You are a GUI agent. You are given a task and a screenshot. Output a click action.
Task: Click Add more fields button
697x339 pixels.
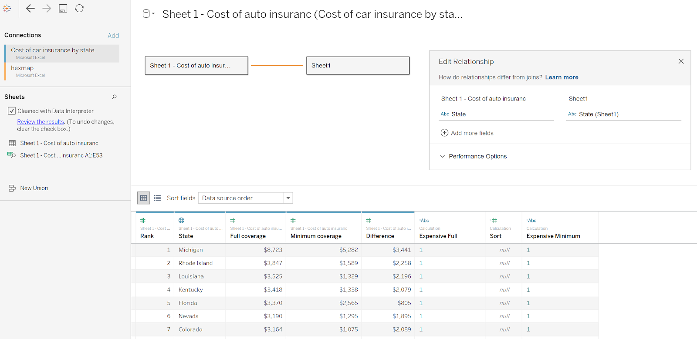click(x=467, y=133)
